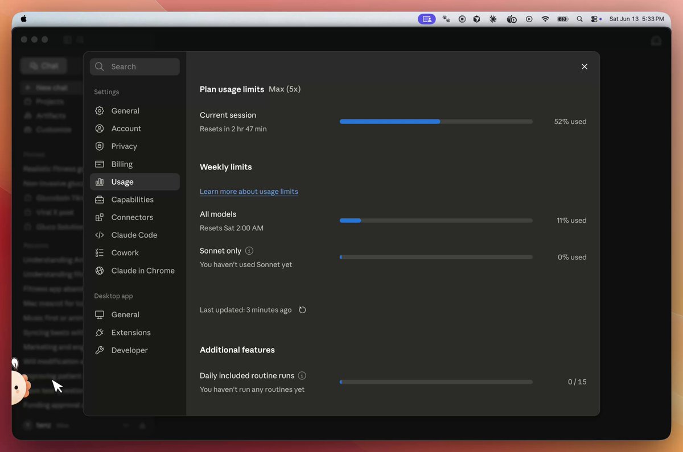
Task: Click the 'Weekly limits' heading
Action: [226, 167]
